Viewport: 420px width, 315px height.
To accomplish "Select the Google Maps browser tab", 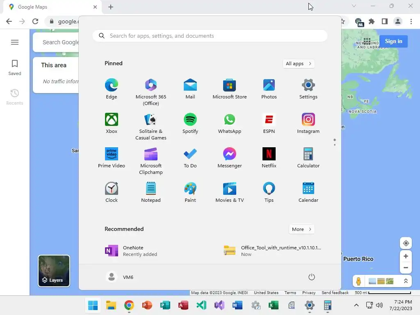I will pyautogui.click(x=52, y=7).
